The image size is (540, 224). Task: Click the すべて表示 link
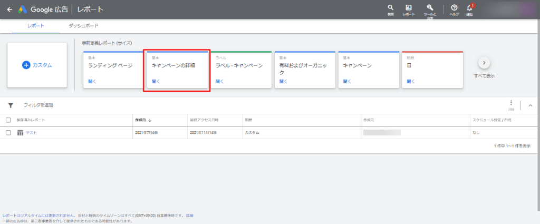(484, 76)
